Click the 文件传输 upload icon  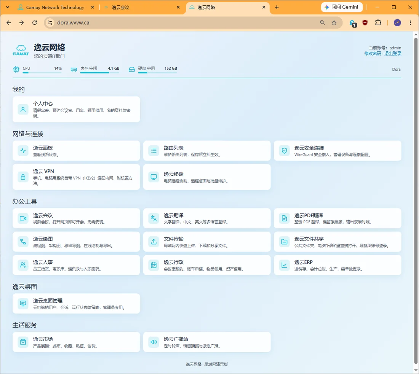click(154, 242)
